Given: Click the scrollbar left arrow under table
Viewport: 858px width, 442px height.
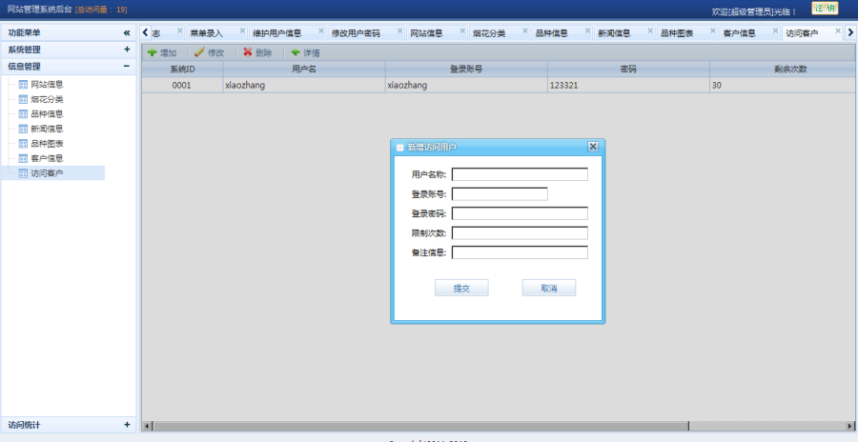Looking at the screenshot, I should pos(147,426).
